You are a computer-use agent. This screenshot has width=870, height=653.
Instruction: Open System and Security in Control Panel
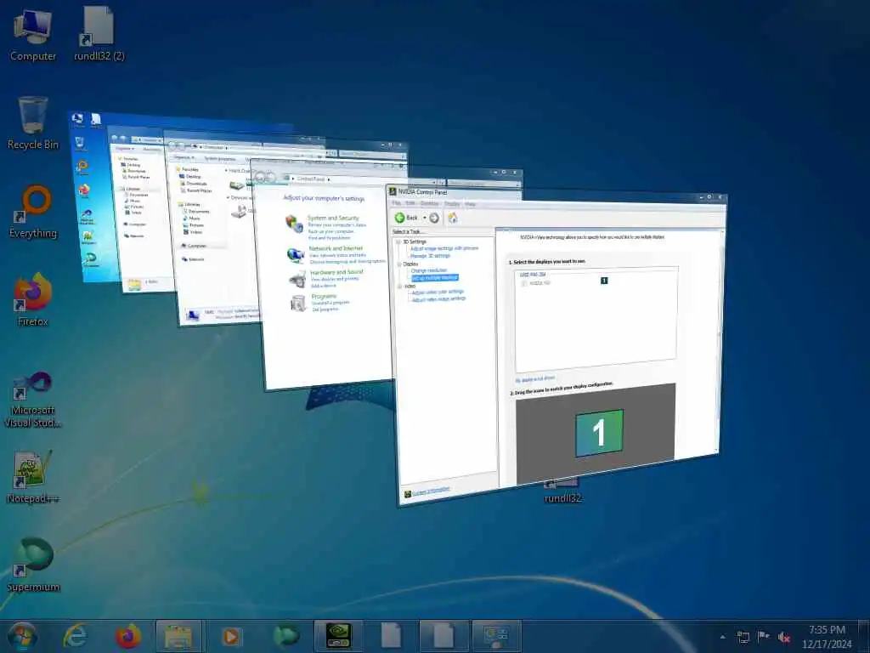(x=333, y=219)
